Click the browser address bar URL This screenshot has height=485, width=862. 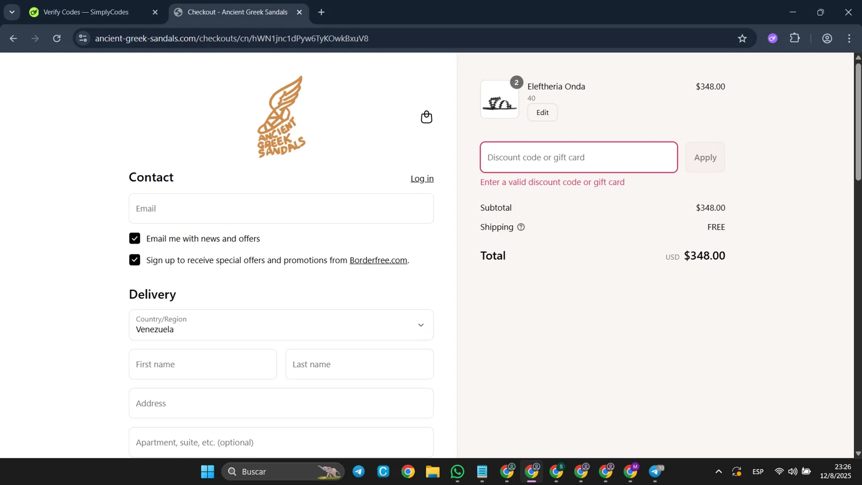(x=232, y=39)
